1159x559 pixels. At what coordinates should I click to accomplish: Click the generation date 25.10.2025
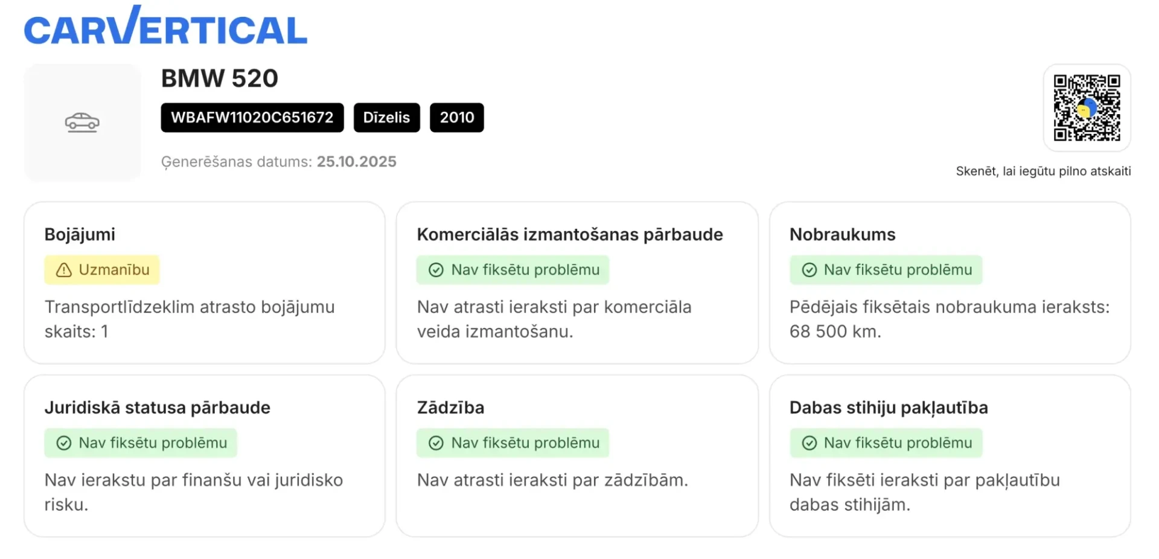[356, 162]
